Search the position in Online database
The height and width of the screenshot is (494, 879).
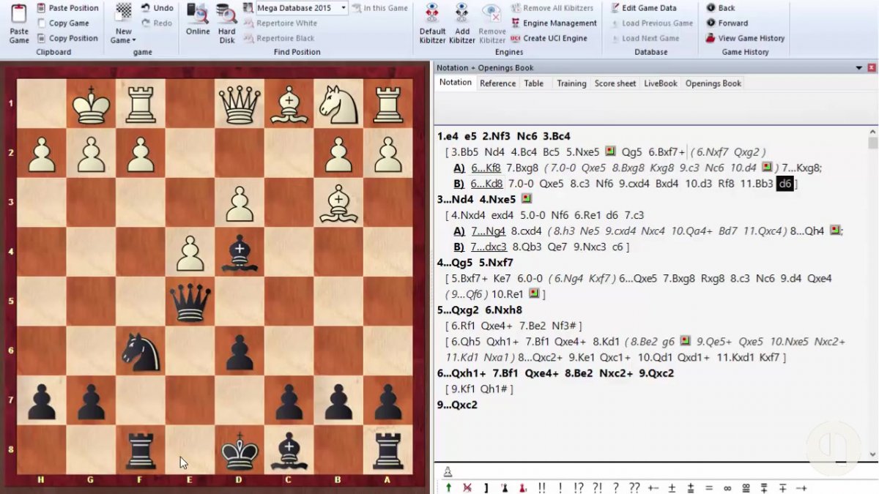198,19
